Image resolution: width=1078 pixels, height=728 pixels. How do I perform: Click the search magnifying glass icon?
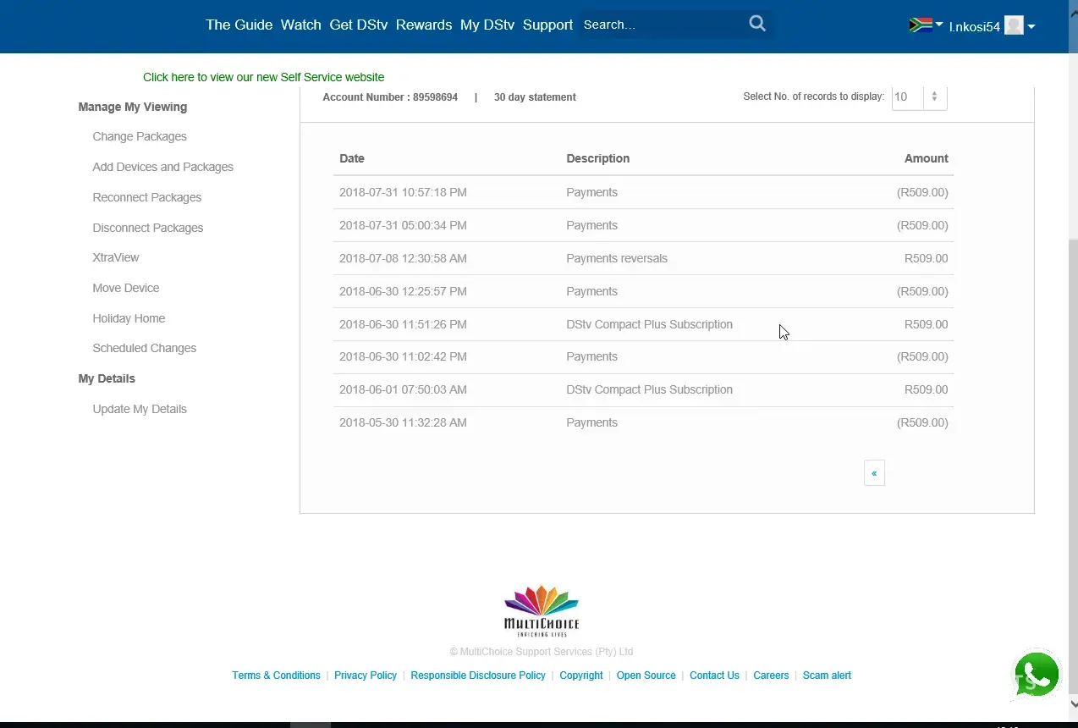757,24
